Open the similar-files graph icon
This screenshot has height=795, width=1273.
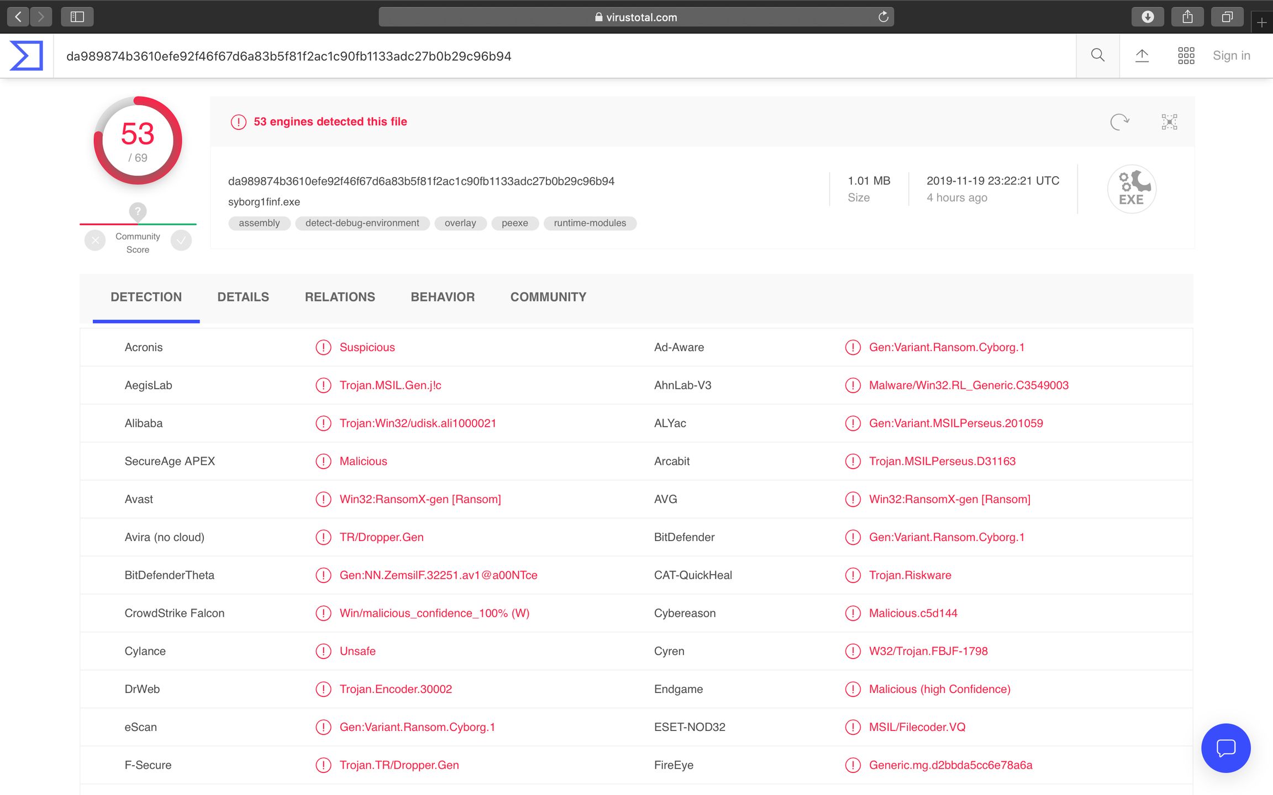[1169, 121]
